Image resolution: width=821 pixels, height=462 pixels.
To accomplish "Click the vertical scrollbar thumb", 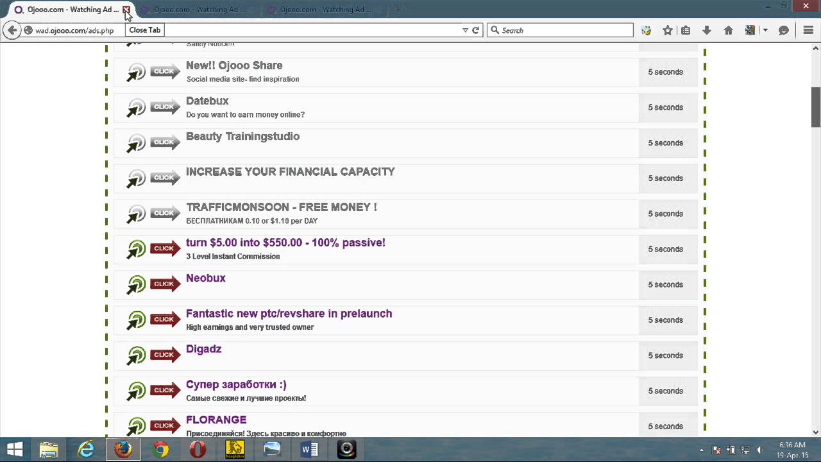I will click(x=816, y=106).
